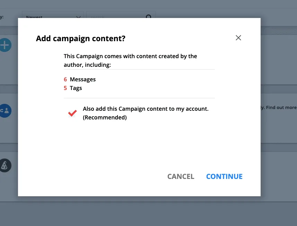Click the Find out more link
Viewport: 297px width, 226px height.
(281, 107)
